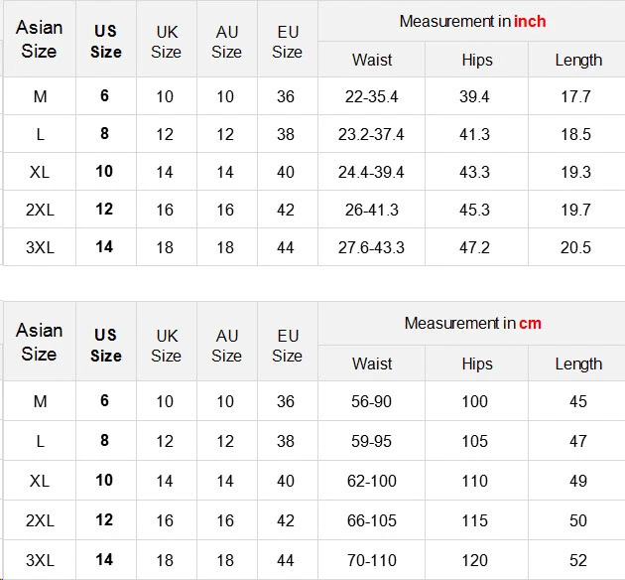
Task: Click the waist range 56-90
Action: click(x=371, y=401)
